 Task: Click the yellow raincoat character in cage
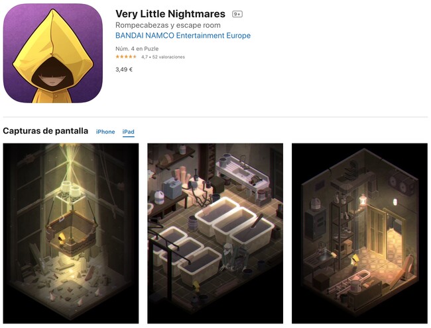click(62, 237)
